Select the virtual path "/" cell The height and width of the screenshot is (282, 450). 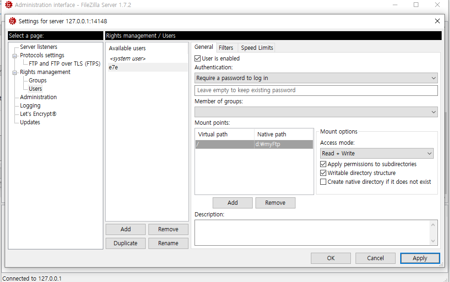click(225, 144)
